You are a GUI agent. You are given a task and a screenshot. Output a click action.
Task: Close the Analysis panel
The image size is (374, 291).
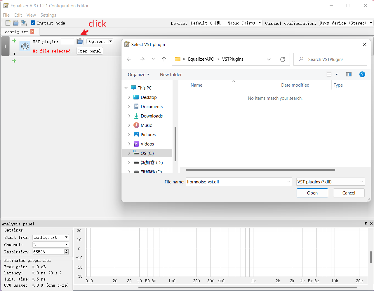click(x=371, y=224)
